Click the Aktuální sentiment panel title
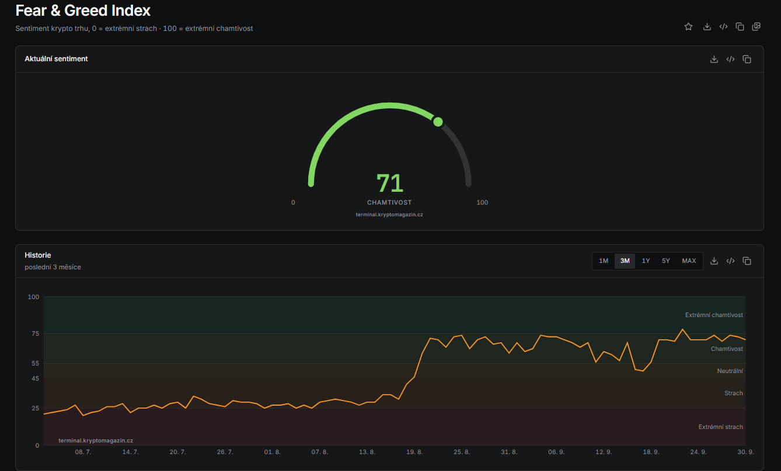 pos(56,58)
